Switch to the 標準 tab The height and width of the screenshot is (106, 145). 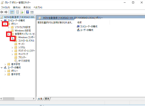[47, 99]
